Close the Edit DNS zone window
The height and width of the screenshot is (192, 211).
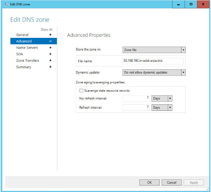click(203, 4)
